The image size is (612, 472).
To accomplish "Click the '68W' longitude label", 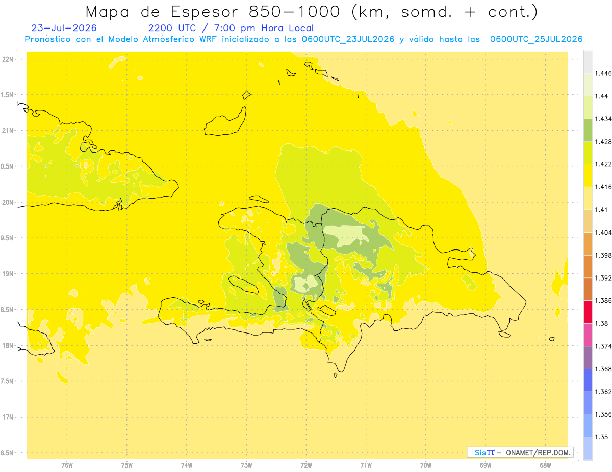I will click(x=545, y=465).
